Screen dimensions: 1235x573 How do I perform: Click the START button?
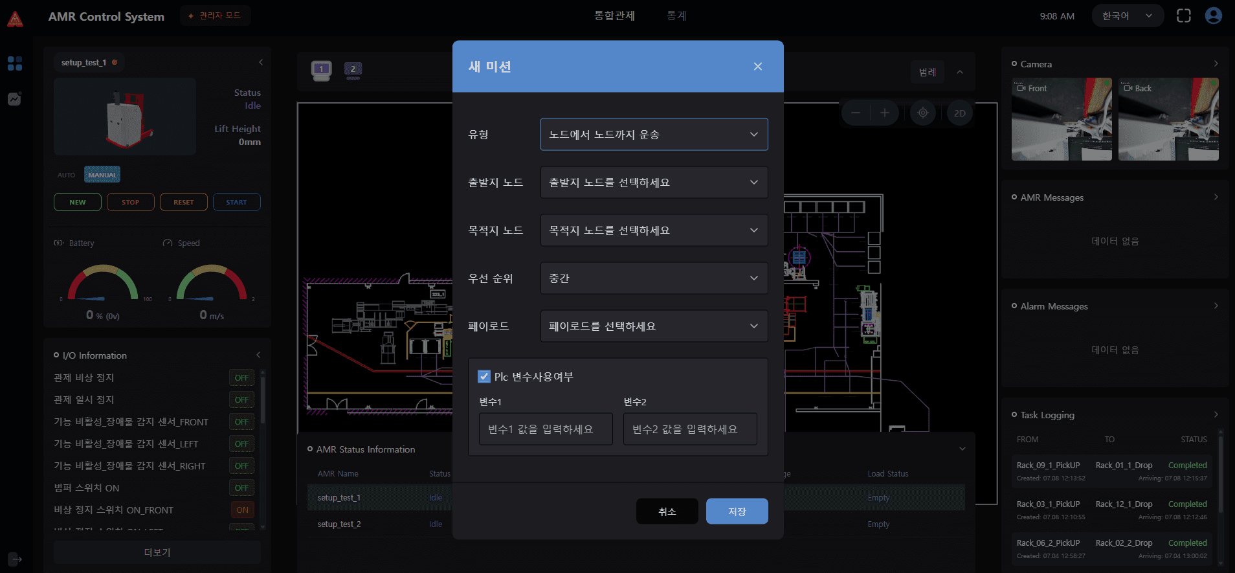(236, 202)
